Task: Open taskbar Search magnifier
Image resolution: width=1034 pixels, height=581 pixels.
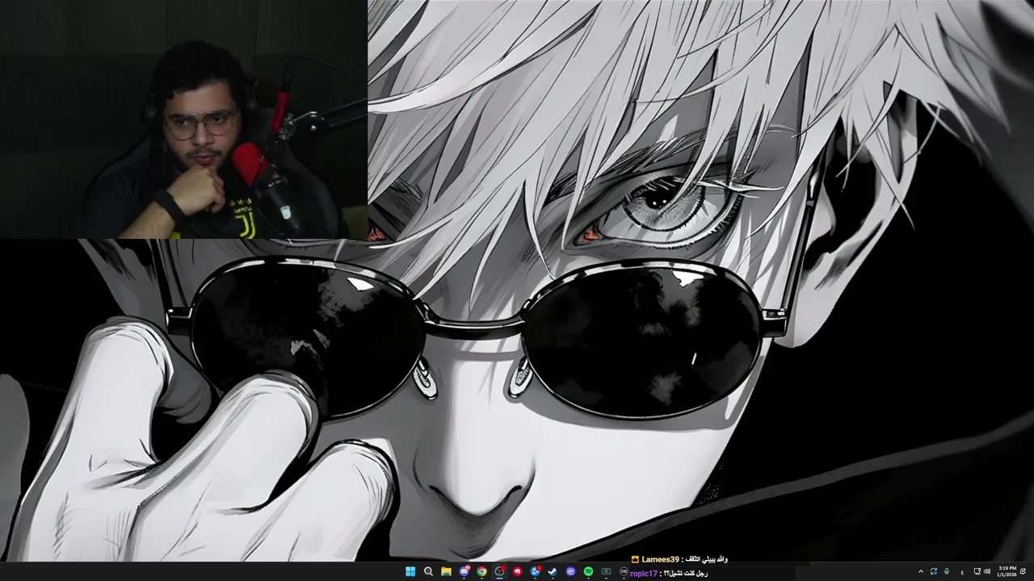Action: (x=428, y=571)
